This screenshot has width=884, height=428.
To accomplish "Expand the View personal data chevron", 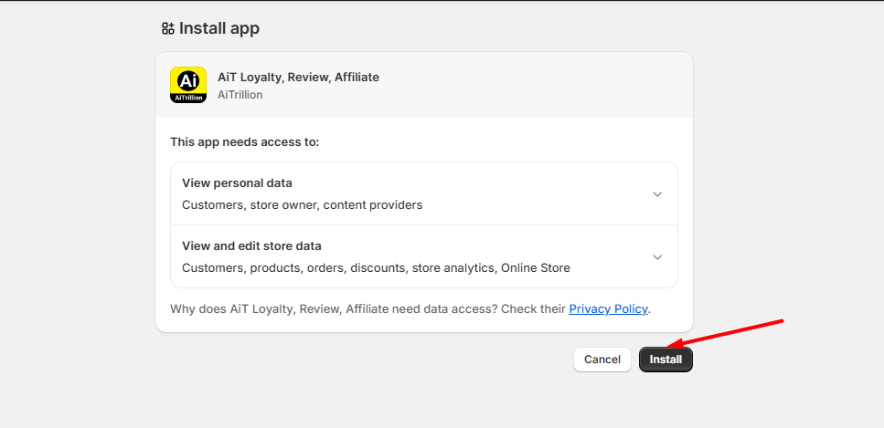I will click(656, 194).
